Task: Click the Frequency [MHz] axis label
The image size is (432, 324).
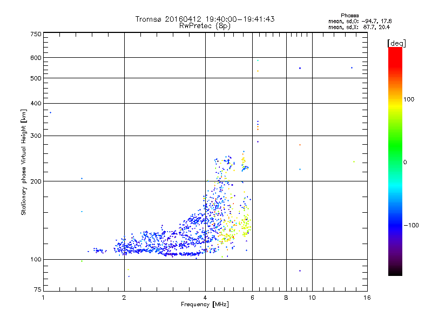Action: coord(205,305)
